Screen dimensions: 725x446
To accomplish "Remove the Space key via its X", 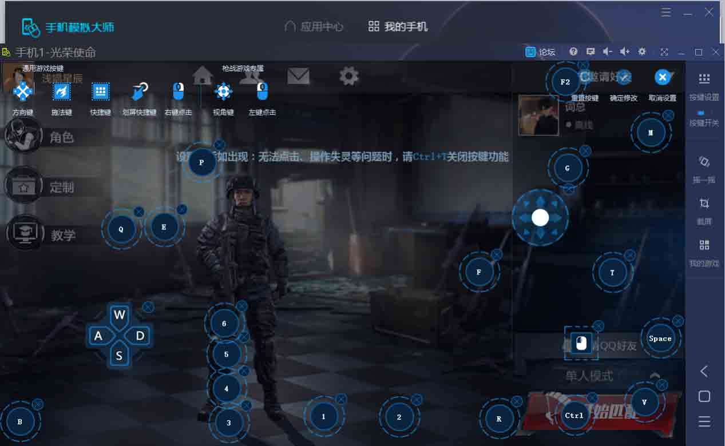I will [x=678, y=321].
